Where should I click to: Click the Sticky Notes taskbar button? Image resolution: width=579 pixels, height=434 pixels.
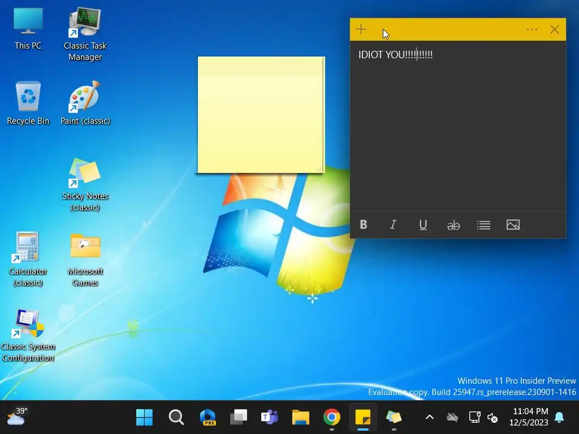tap(363, 418)
